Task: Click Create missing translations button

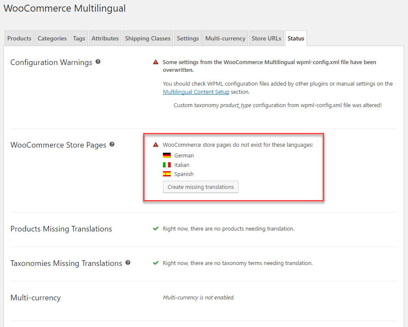Action: coord(201,187)
